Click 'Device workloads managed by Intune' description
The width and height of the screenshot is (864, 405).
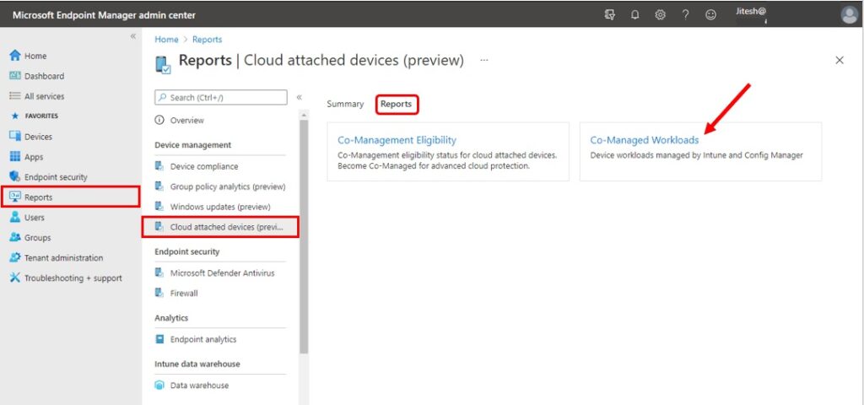(x=696, y=155)
